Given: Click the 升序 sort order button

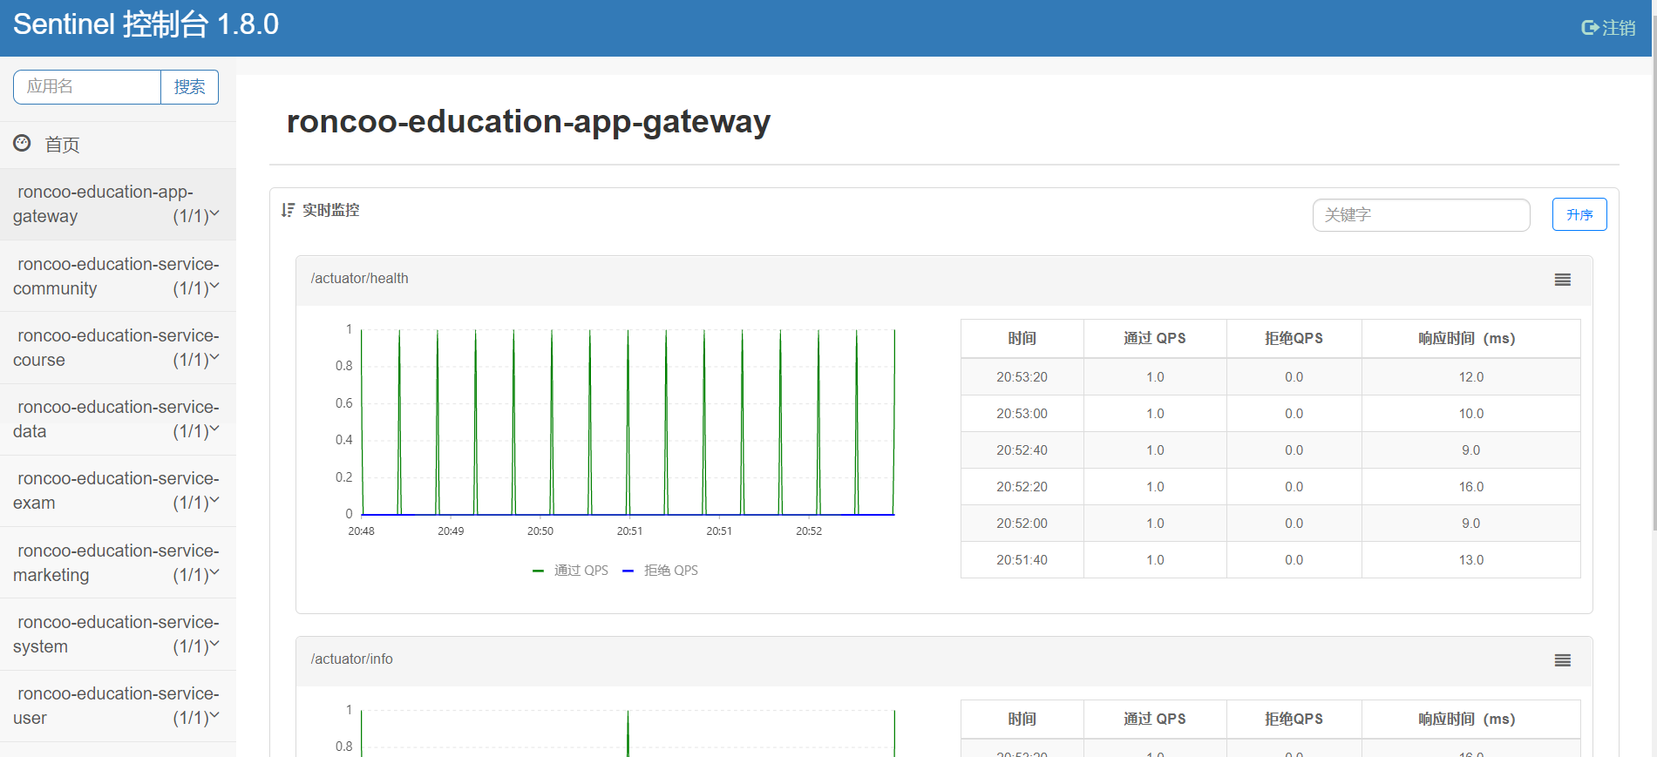Looking at the screenshot, I should 1579,214.
